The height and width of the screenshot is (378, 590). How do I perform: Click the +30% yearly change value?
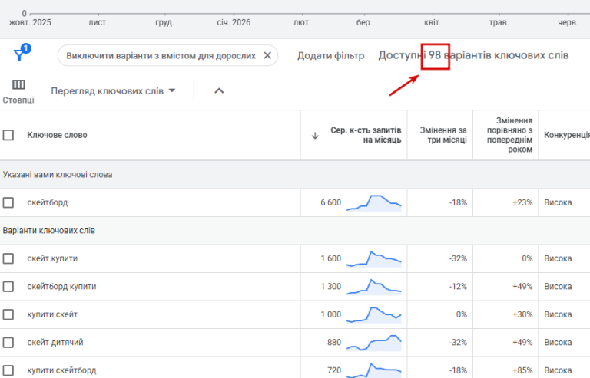522,314
